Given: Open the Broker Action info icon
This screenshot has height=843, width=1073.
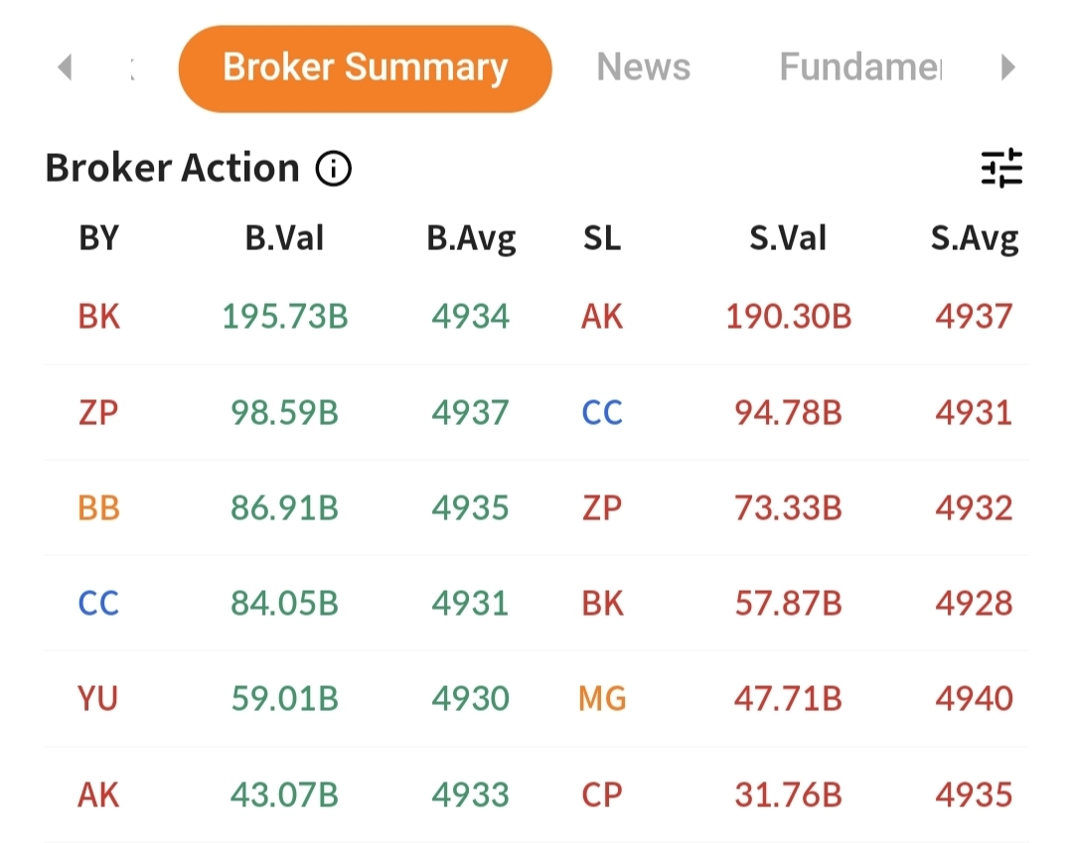Looking at the screenshot, I should (x=333, y=168).
